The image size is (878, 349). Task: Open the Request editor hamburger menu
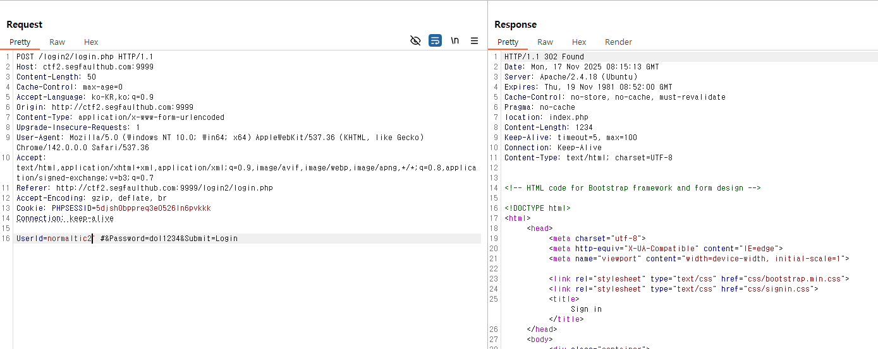point(474,41)
